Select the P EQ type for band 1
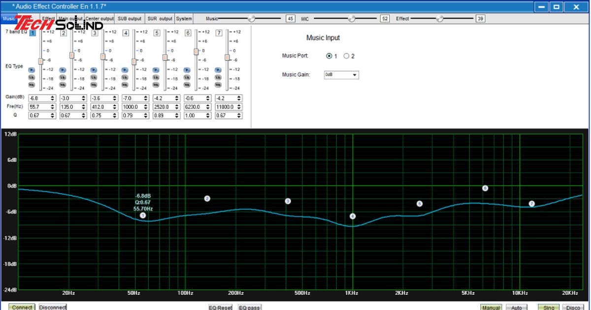The width and height of the screenshot is (591, 310). point(32,70)
